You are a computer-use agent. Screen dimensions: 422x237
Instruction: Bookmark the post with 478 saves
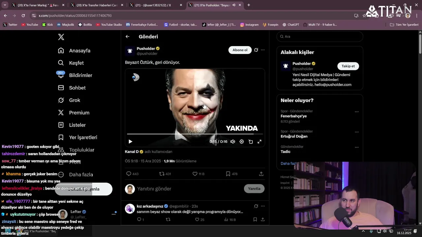tap(231, 174)
